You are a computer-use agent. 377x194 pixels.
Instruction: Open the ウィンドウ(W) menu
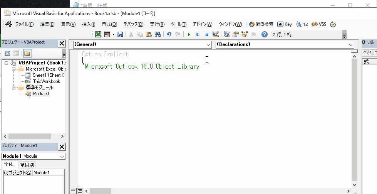pos(230,24)
